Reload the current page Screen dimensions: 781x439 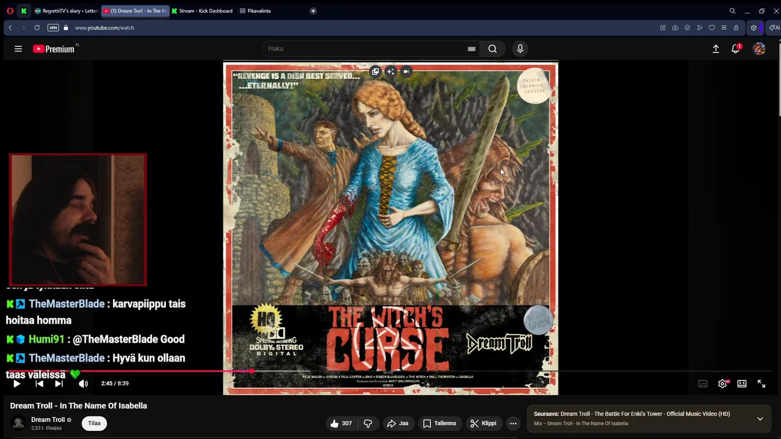(37, 27)
